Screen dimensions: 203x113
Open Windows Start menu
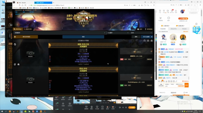pyautogui.click(x=2, y=111)
